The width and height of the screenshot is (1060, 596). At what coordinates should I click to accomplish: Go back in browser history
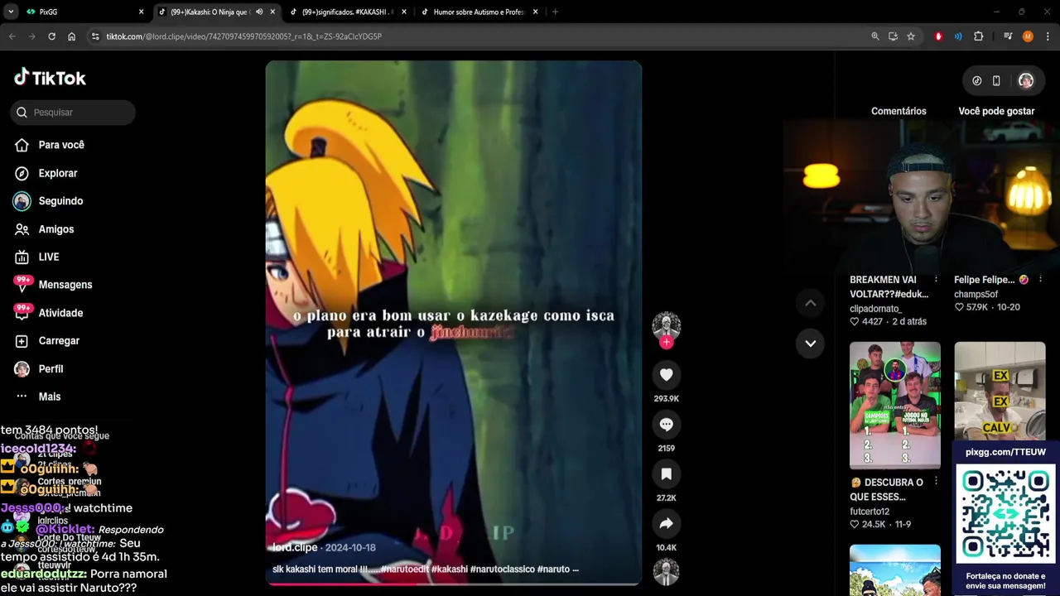click(12, 36)
